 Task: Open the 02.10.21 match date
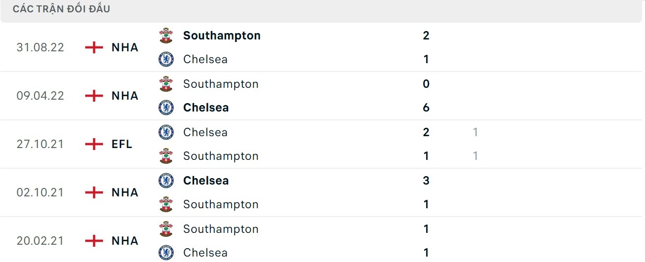(40, 192)
